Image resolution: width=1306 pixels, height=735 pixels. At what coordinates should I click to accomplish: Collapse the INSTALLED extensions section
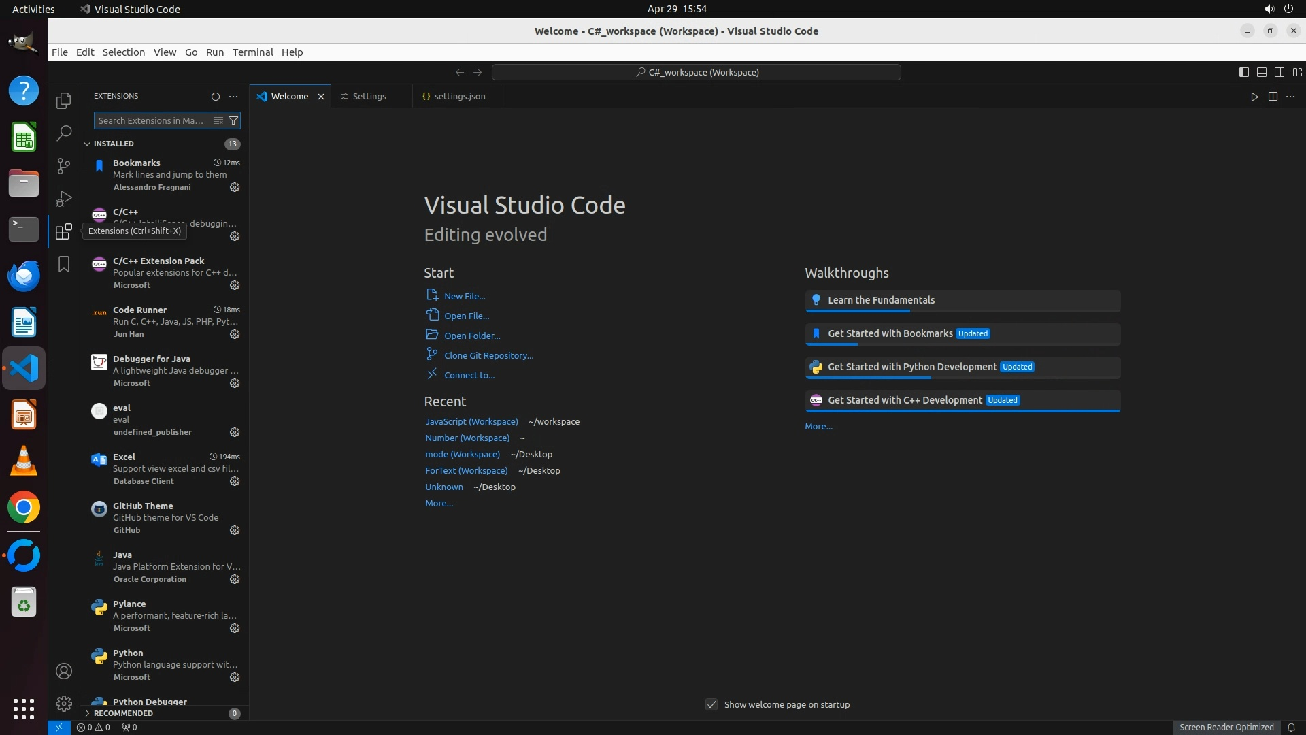click(x=113, y=144)
